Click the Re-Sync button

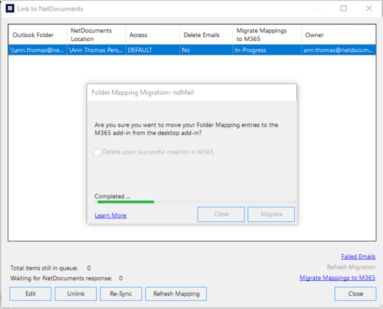pyautogui.click(x=121, y=294)
